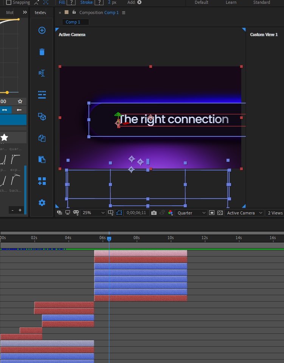284x363 pixels.
Task: Switch to the Learn workspace
Action: pyautogui.click(x=231, y=2)
